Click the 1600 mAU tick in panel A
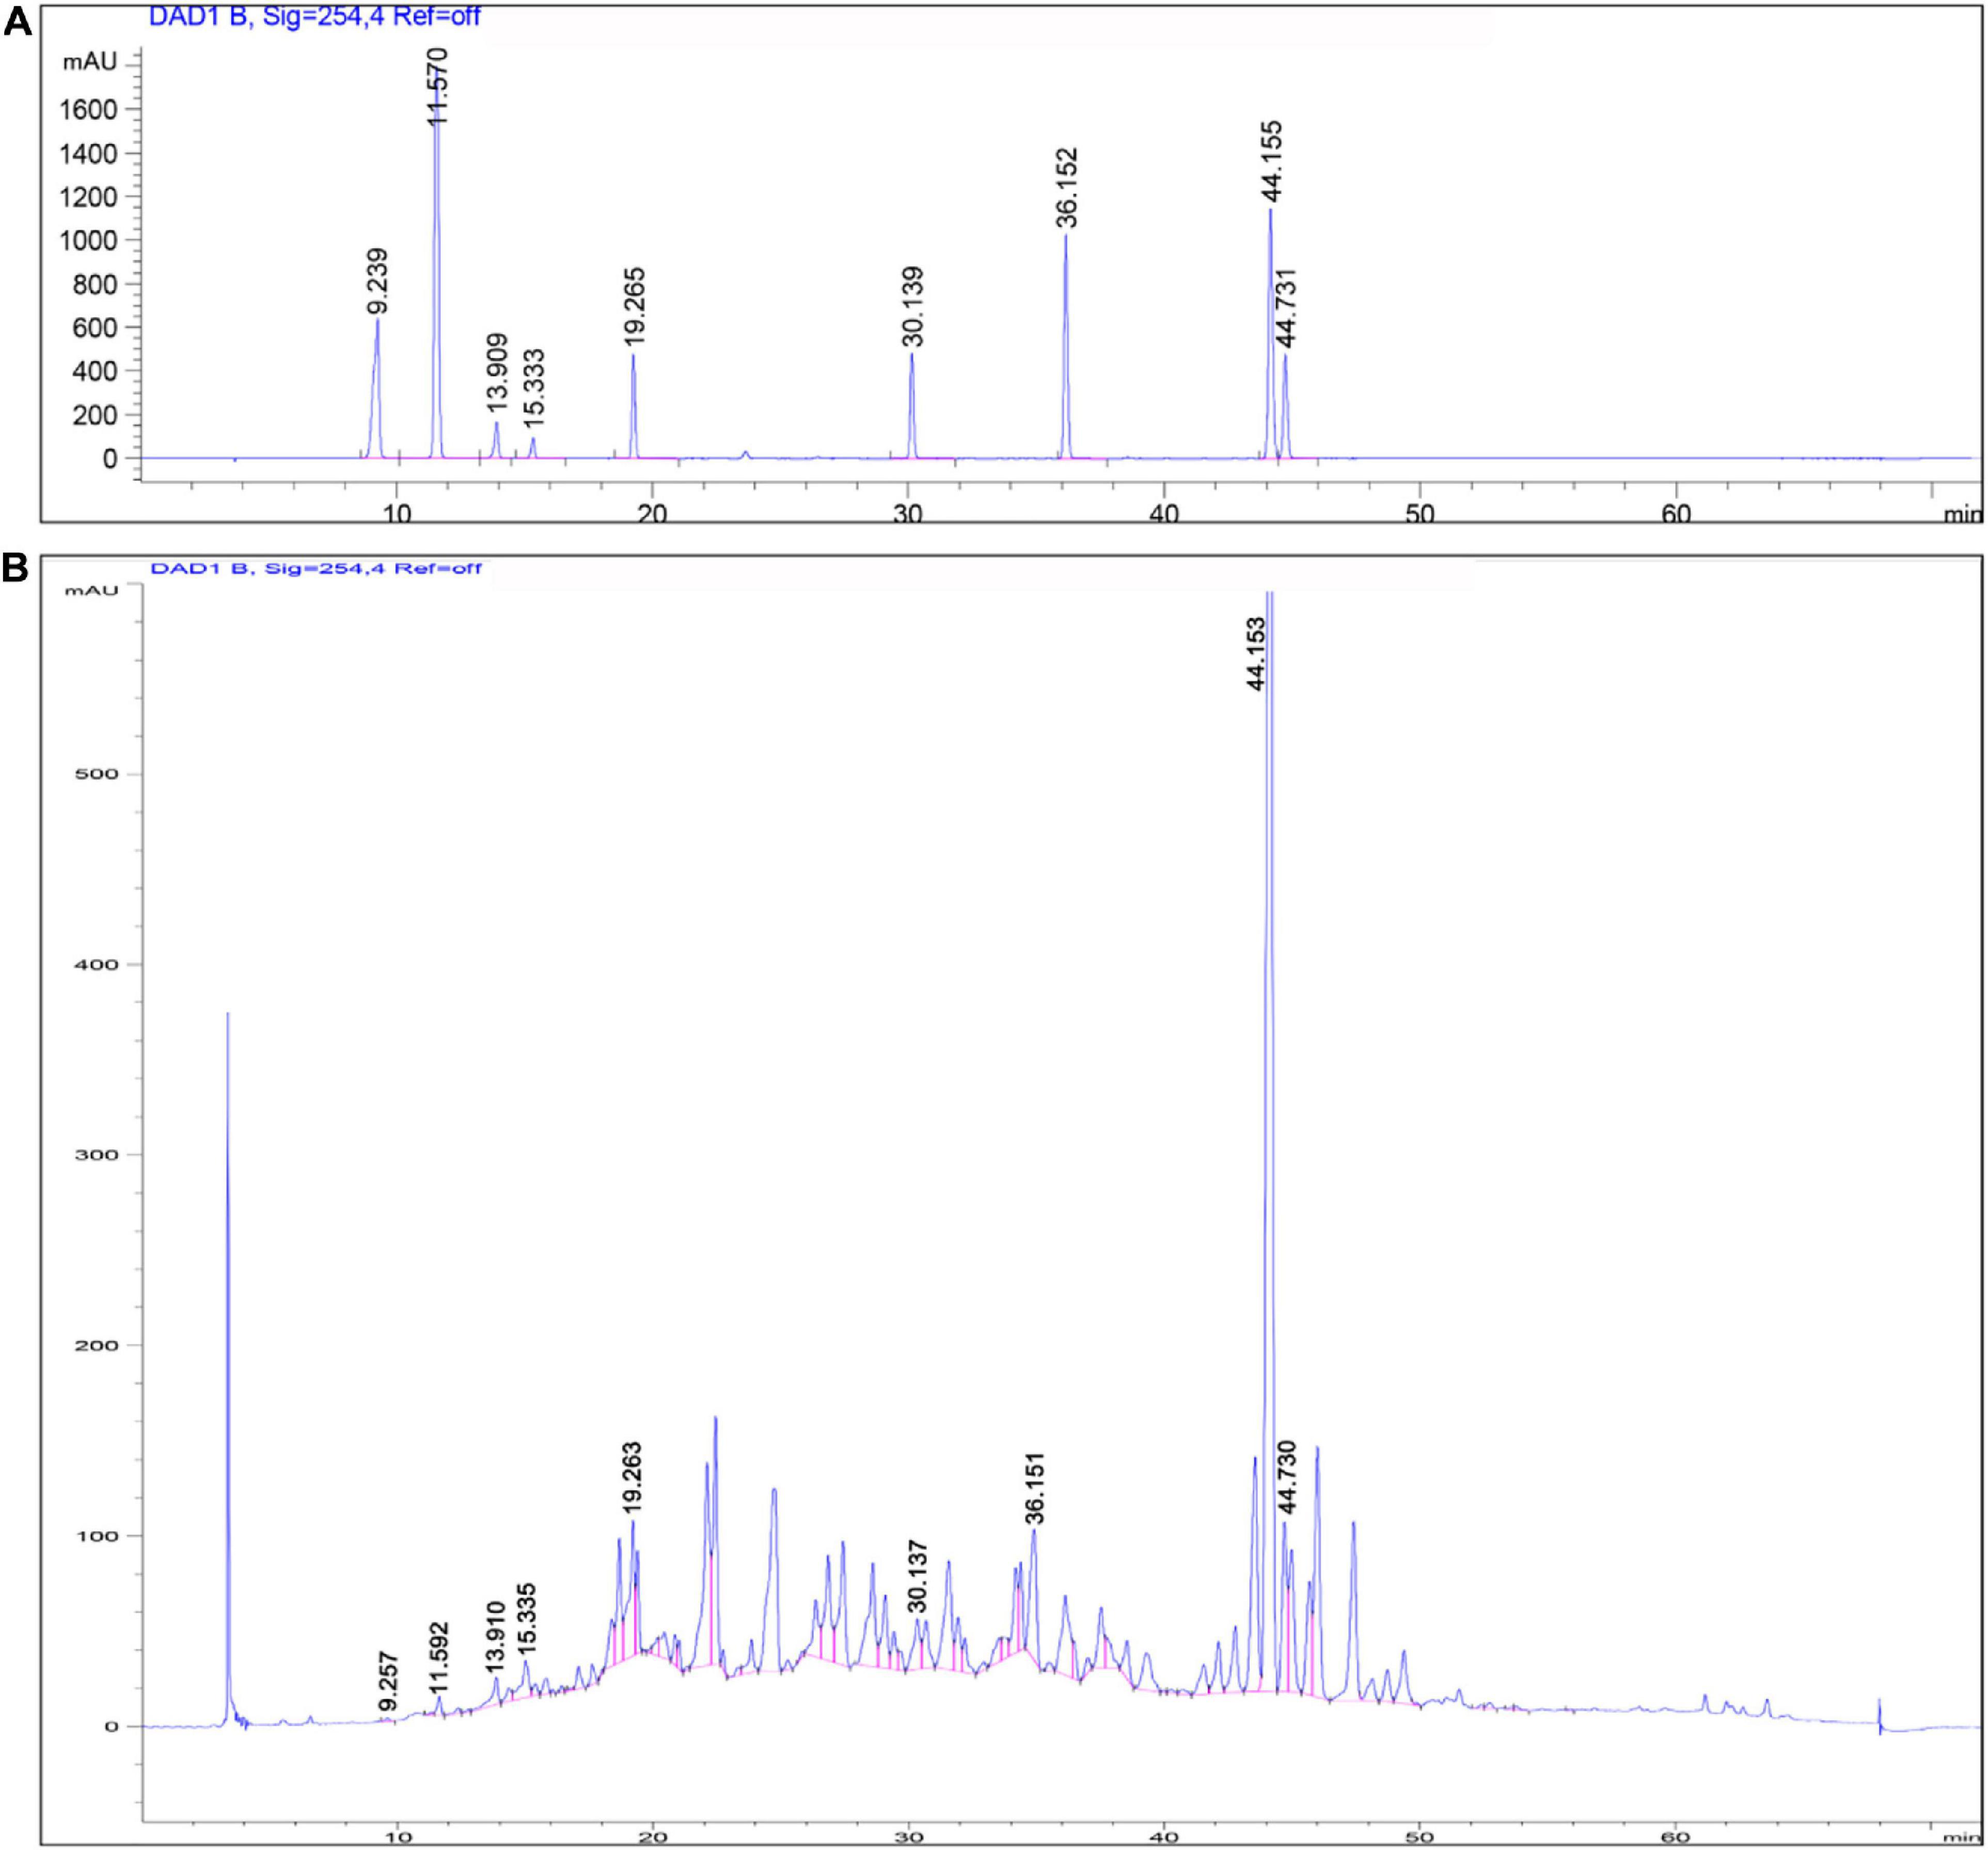1988x1850 pixels. pyautogui.click(x=88, y=109)
